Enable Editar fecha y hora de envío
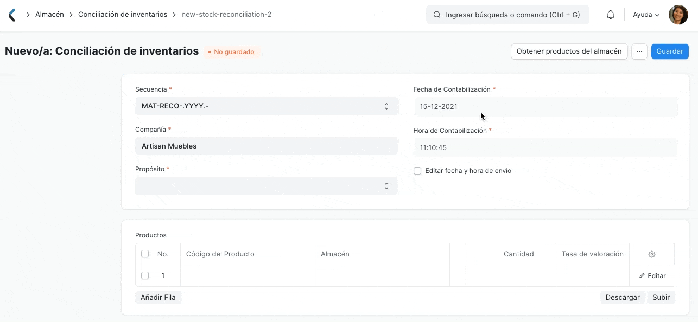Image resolution: width=698 pixels, height=322 pixels. pos(417,171)
